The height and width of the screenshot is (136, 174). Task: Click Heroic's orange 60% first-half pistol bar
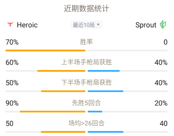tap(61, 71)
